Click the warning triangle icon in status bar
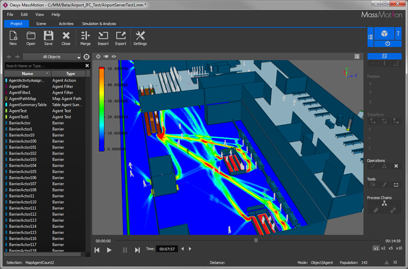408x269 pixels. point(387,262)
